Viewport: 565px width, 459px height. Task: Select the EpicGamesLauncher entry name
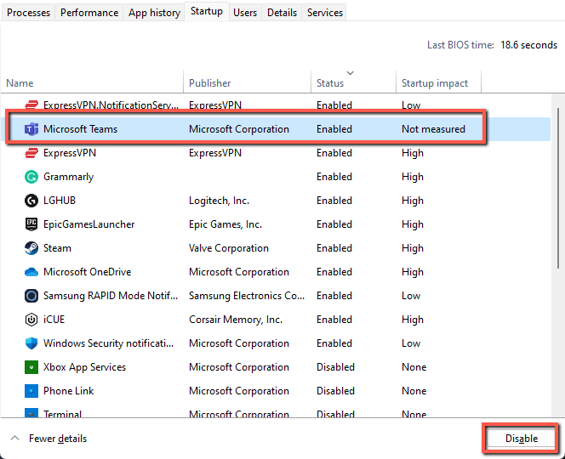coord(89,224)
